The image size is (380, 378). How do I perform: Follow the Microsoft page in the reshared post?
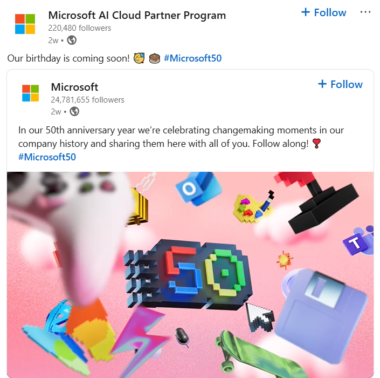340,84
